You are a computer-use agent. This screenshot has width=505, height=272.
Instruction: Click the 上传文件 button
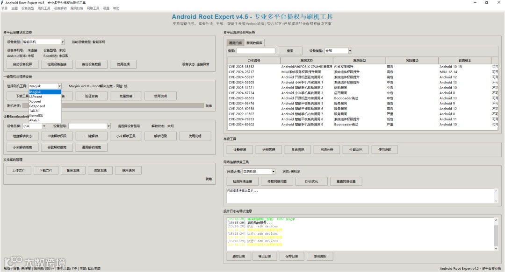(x=19, y=170)
